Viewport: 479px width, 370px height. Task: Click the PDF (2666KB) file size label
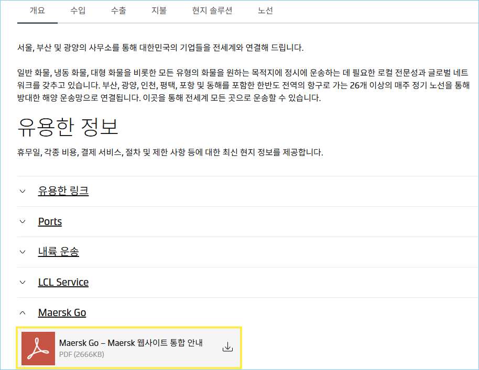point(82,355)
